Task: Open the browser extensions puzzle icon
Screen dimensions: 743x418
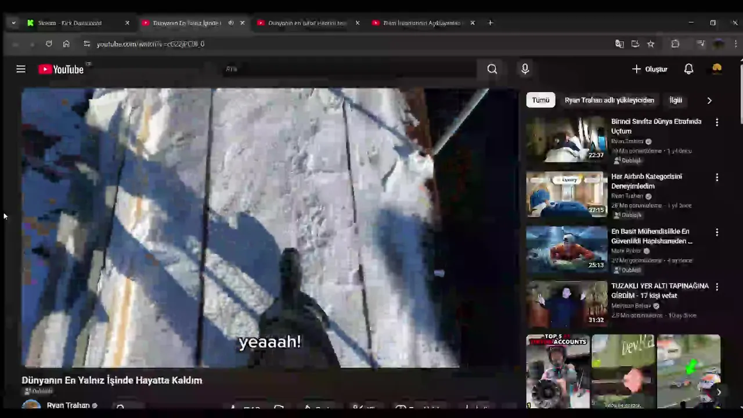Action: point(675,44)
